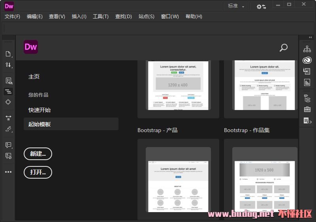The height and width of the screenshot is (222, 316).
Task: Open the Assets briefcase panel
Action: pos(307,109)
